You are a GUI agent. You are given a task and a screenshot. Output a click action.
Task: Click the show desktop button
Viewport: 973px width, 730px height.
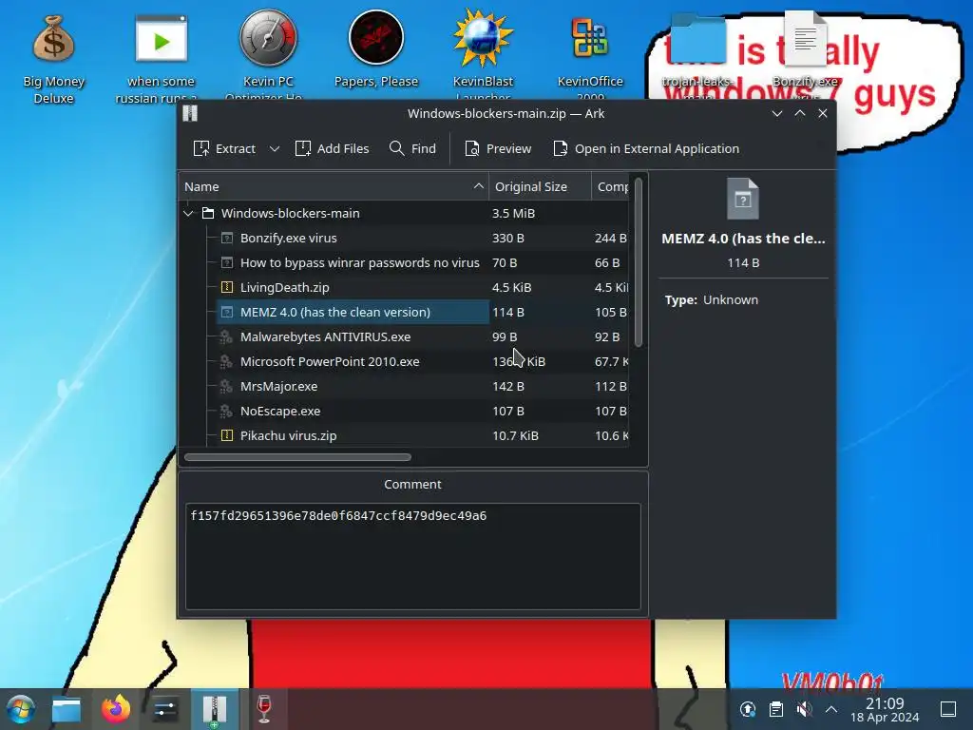948,709
